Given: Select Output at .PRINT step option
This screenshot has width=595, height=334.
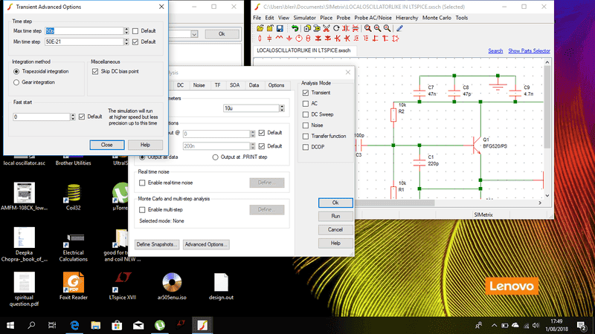Looking at the screenshot, I should [x=215, y=157].
